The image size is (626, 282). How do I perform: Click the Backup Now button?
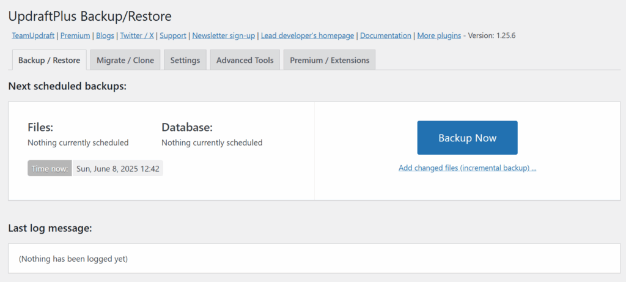click(x=468, y=138)
